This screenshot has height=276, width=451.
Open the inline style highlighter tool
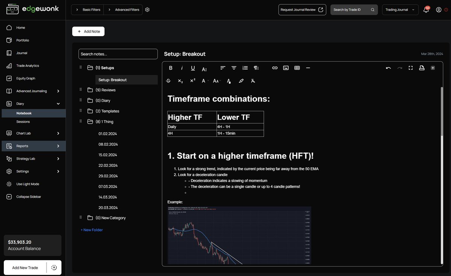241,81
